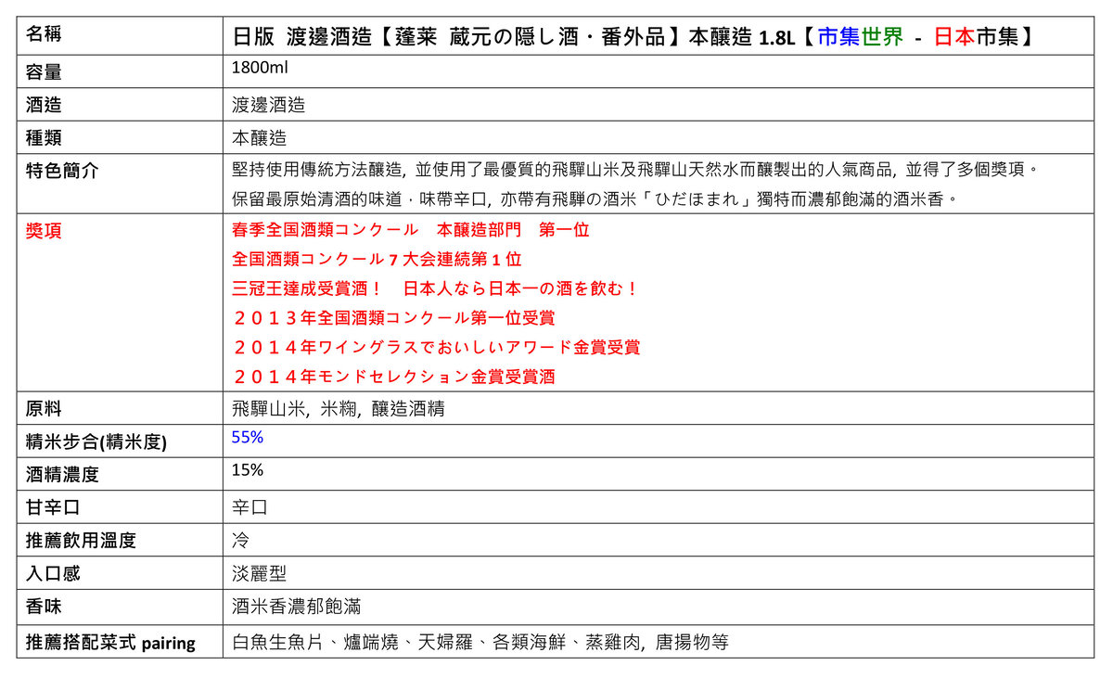Click the description line starting 堅持使用傳統方法釀造
Viewport: 1113px width, 678px height.
633,170
